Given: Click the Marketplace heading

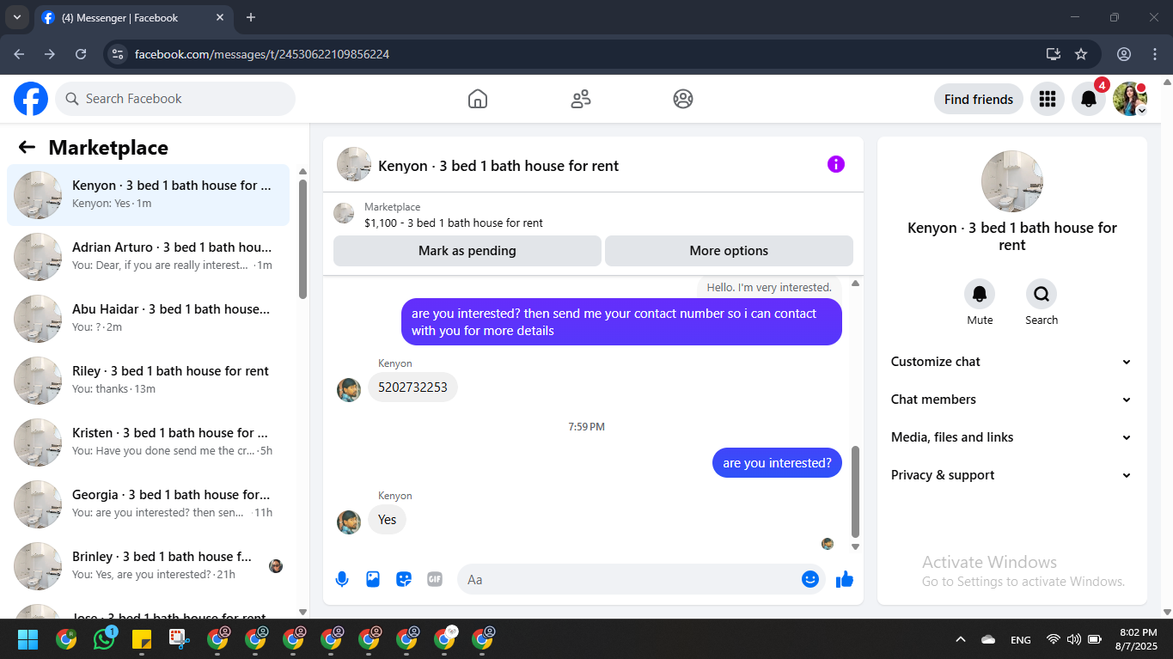Looking at the screenshot, I should click(x=108, y=148).
